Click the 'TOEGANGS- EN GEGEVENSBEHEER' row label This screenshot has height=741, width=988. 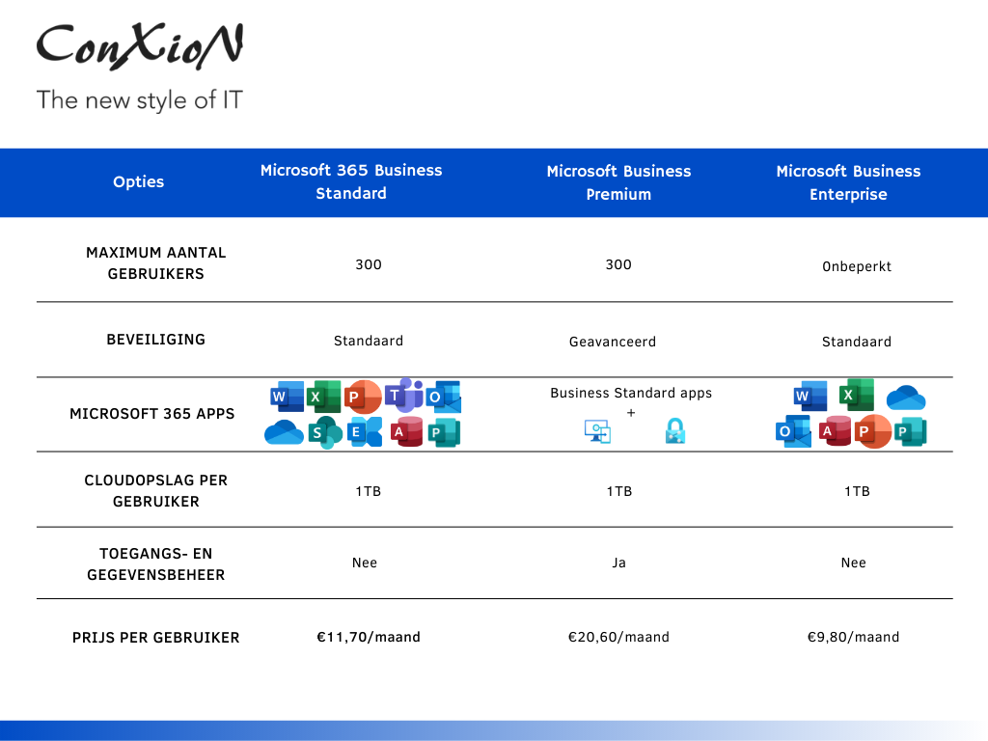point(155,563)
